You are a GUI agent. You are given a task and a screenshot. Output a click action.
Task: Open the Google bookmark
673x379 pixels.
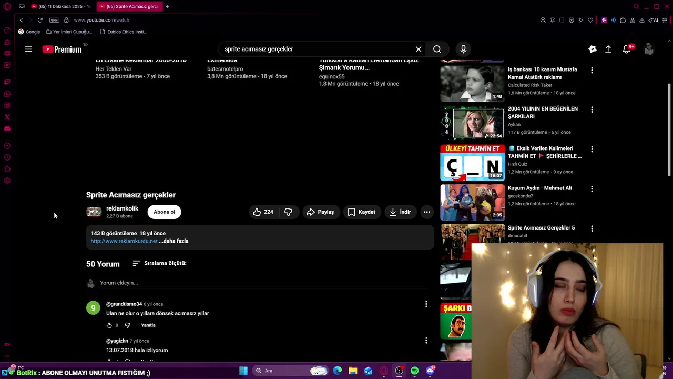coord(29,32)
